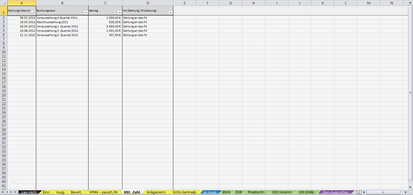Select all cells using the corner button
The height and width of the screenshot is (195, 413).
click(x=4, y=3)
